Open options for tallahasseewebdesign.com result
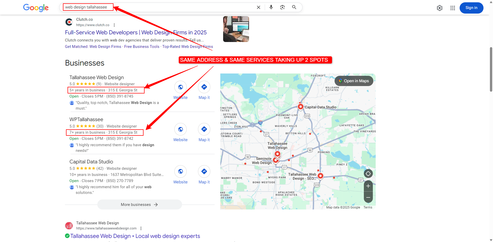This screenshot has width=493, height=242. pyautogui.click(x=141, y=228)
